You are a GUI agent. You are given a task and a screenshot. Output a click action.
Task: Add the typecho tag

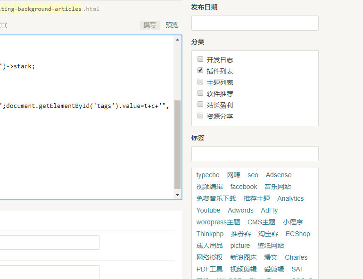pyautogui.click(x=207, y=175)
